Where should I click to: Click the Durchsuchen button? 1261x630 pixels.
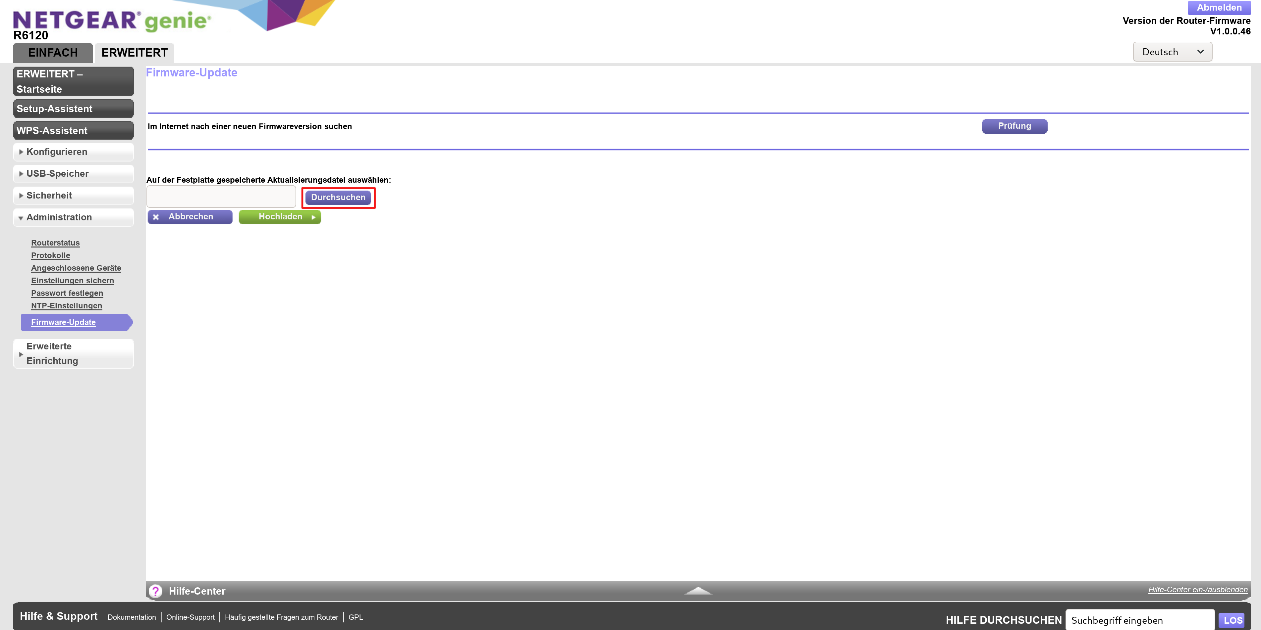pos(338,198)
